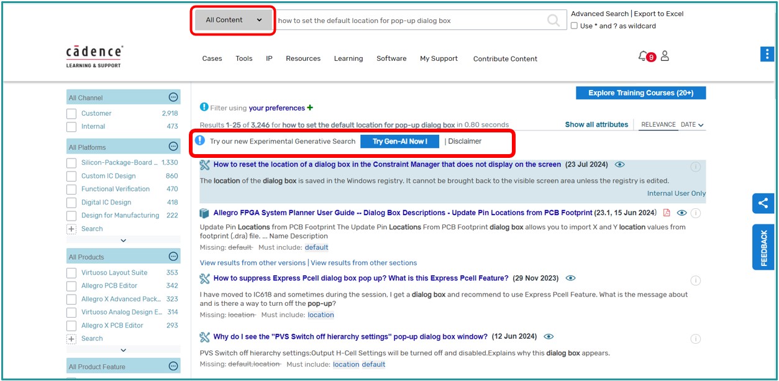Click the magnifying glass search icon
This screenshot has width=779, height=381.
click(552, 19)
